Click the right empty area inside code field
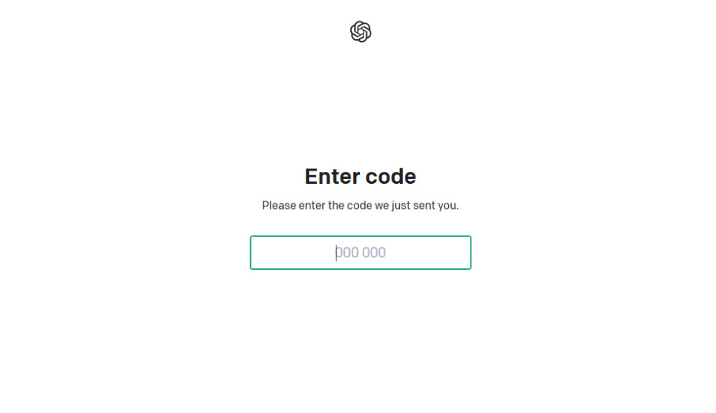Viewport: 716px width, 413px height. click(434, 252)
